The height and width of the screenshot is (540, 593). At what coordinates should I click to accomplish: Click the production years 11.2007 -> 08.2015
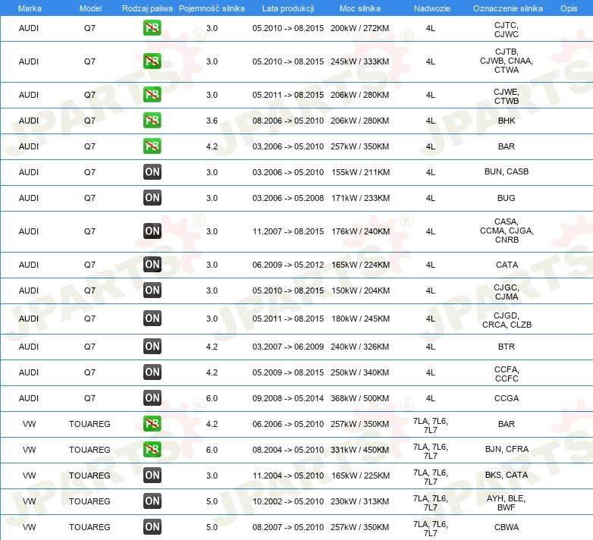(288, 231)
